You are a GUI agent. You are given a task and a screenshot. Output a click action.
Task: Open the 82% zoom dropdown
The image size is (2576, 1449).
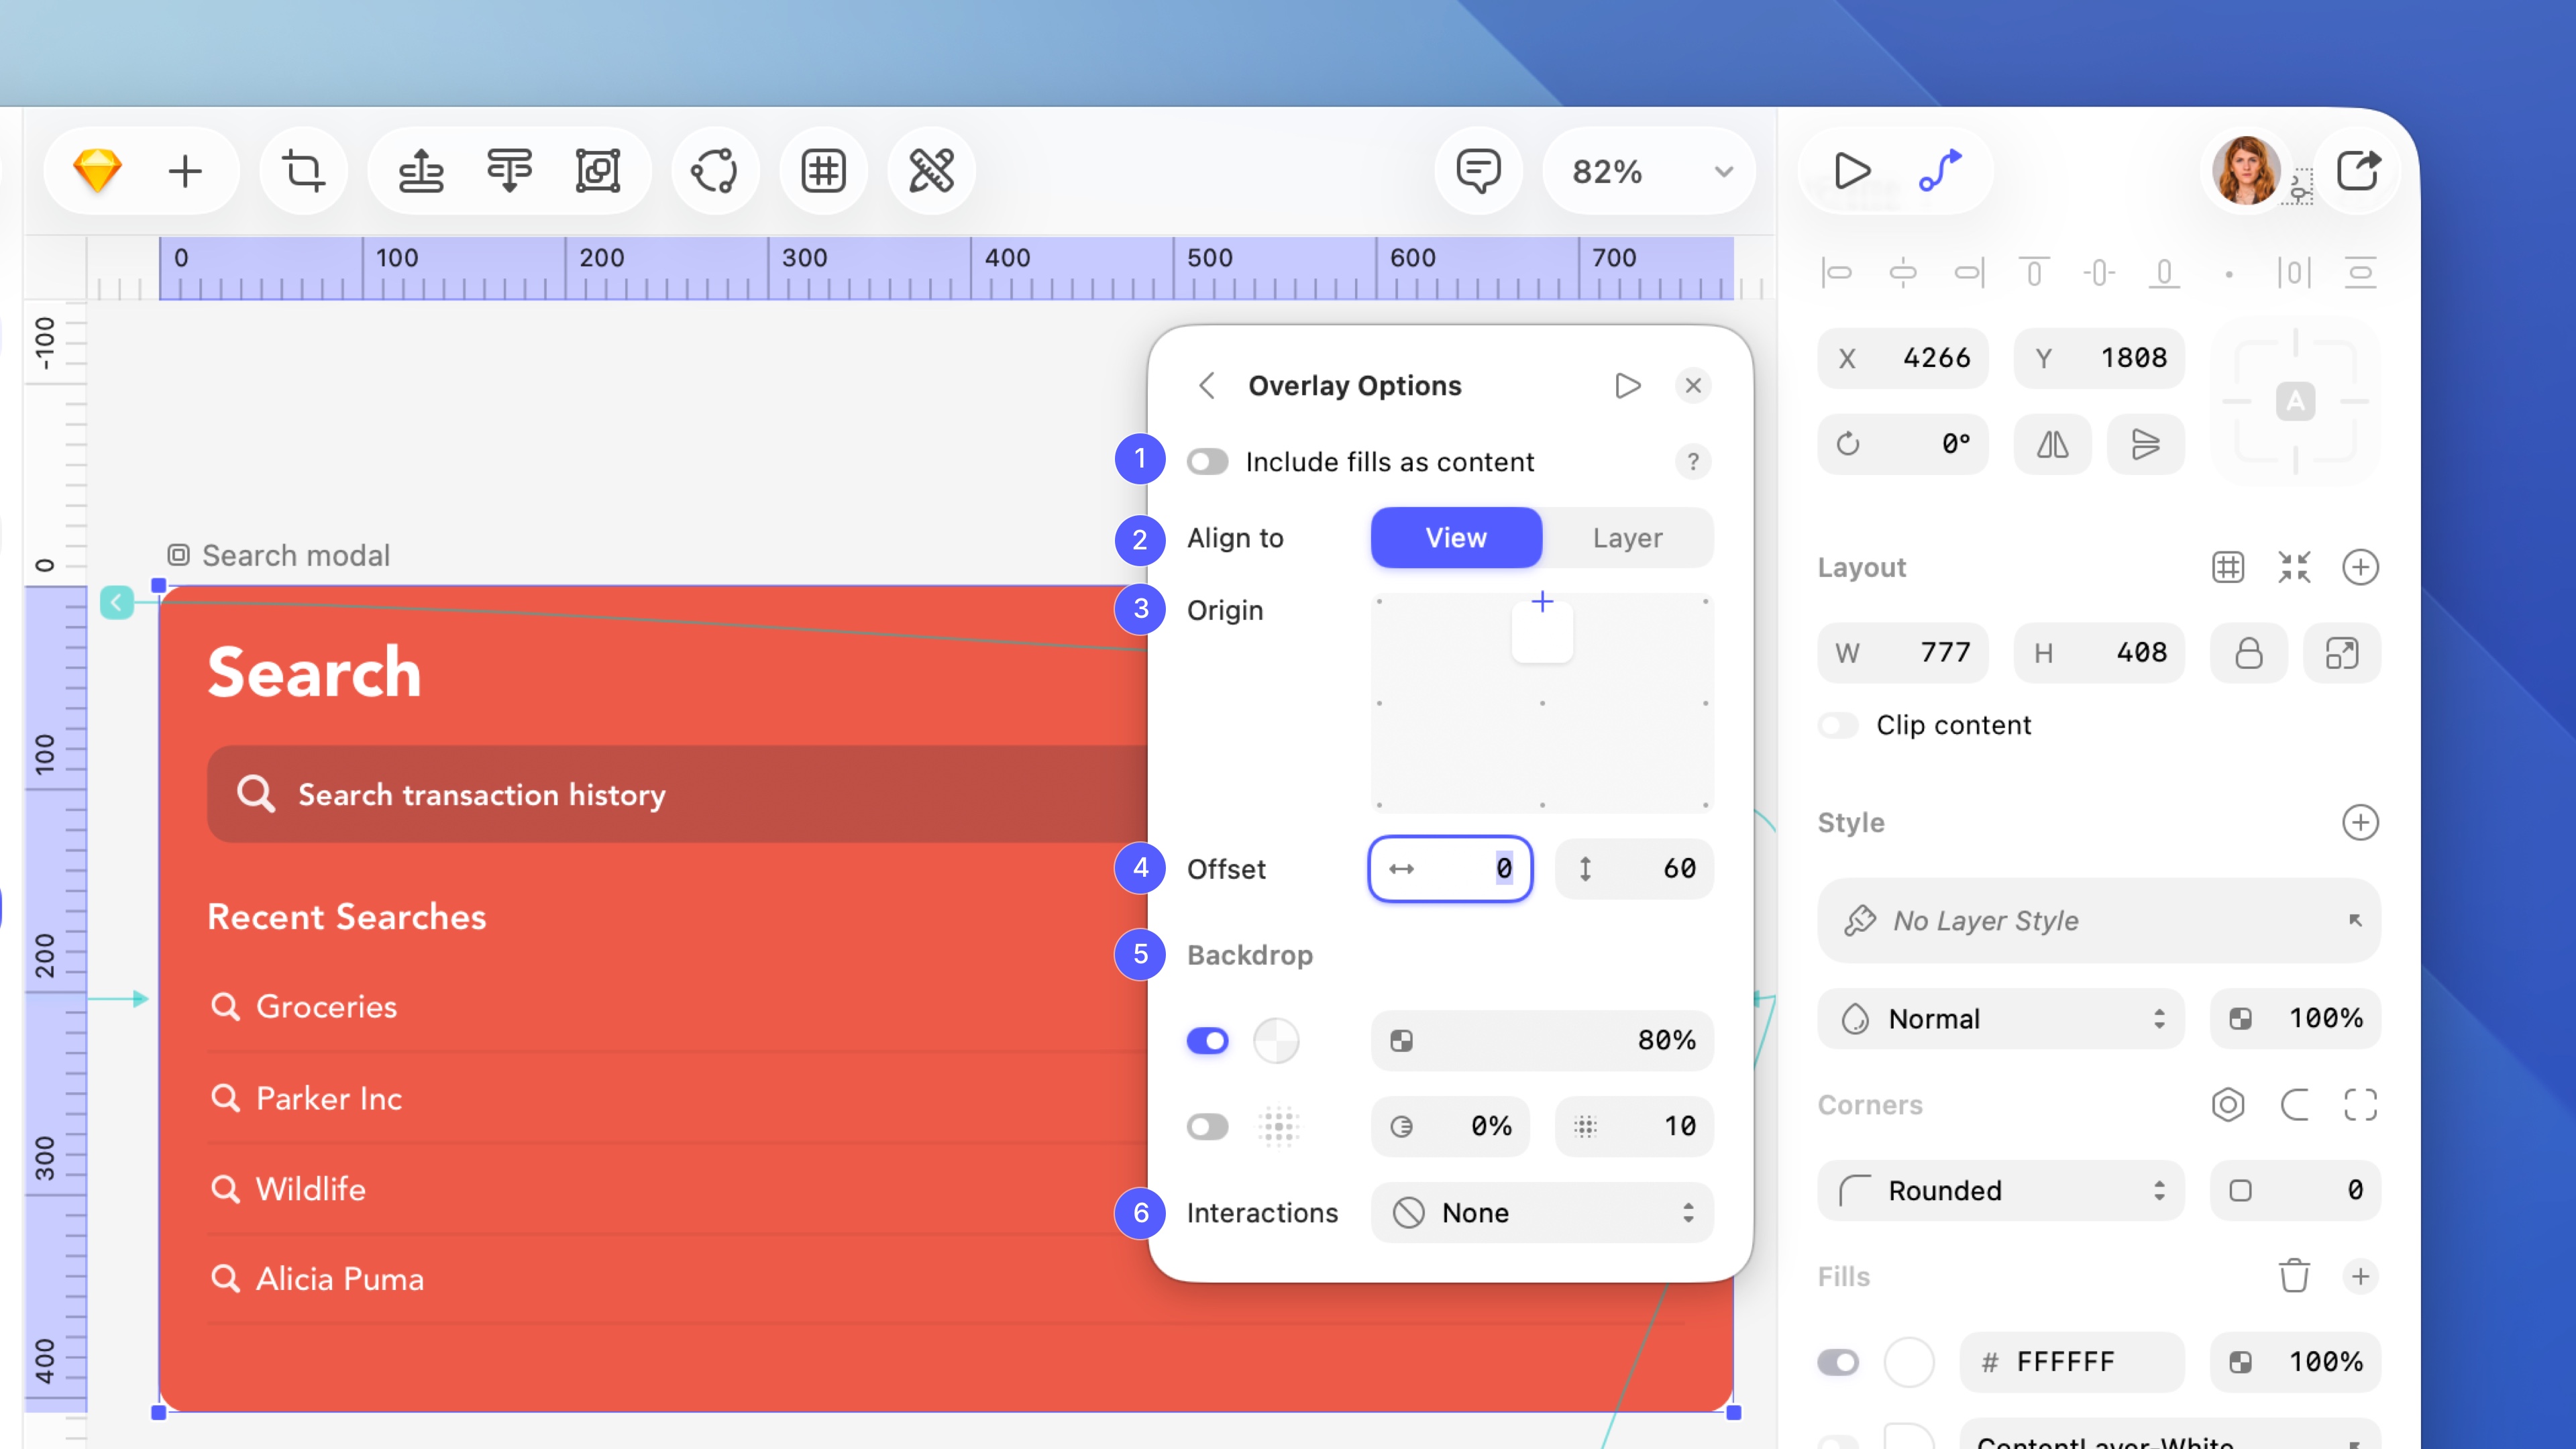pyautogui.click(x=1650, y=171)
